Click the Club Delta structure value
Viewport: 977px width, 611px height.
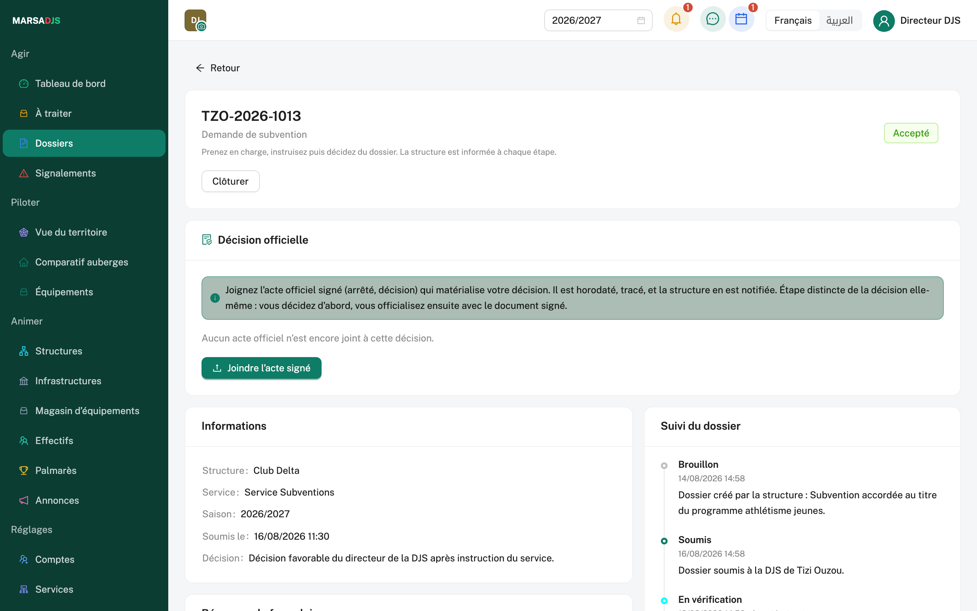276,471
